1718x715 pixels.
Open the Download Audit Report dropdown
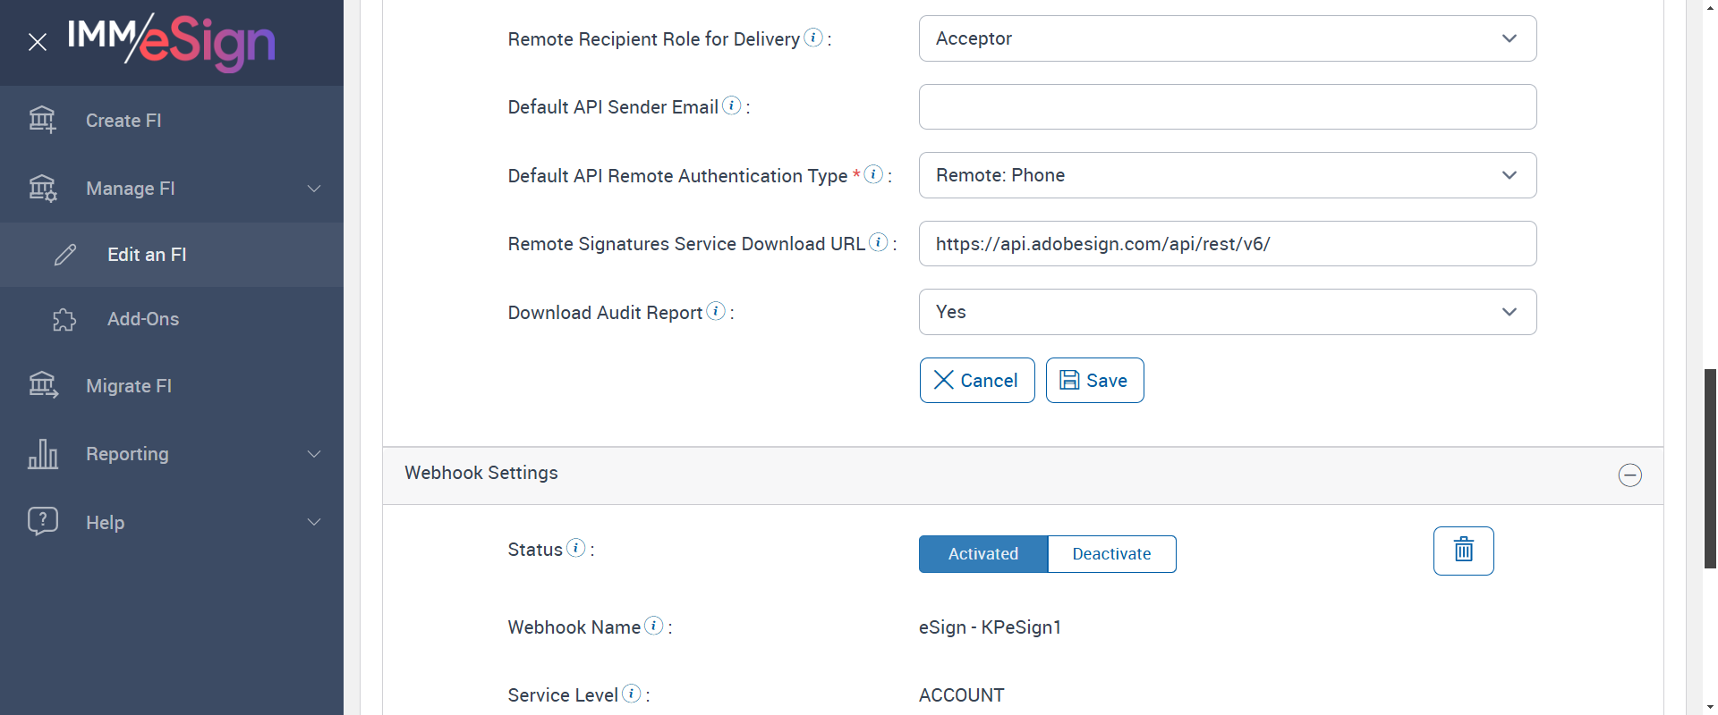click(1227, 312)
